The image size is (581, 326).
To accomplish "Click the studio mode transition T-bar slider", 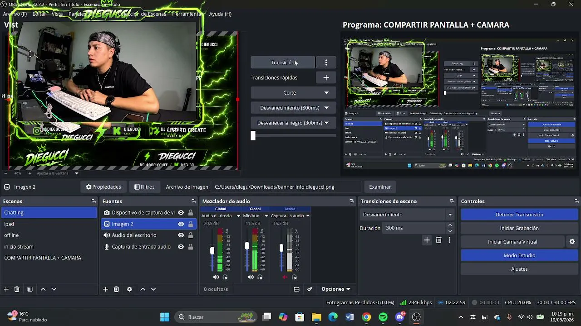I will click(253, 135).
